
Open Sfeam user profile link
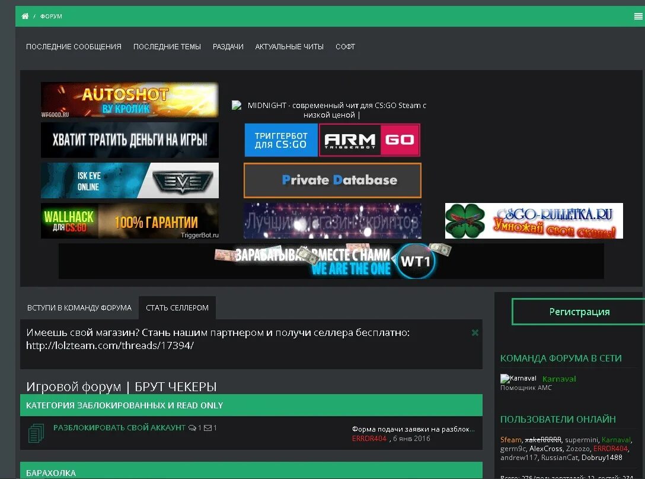pos(510,439)
